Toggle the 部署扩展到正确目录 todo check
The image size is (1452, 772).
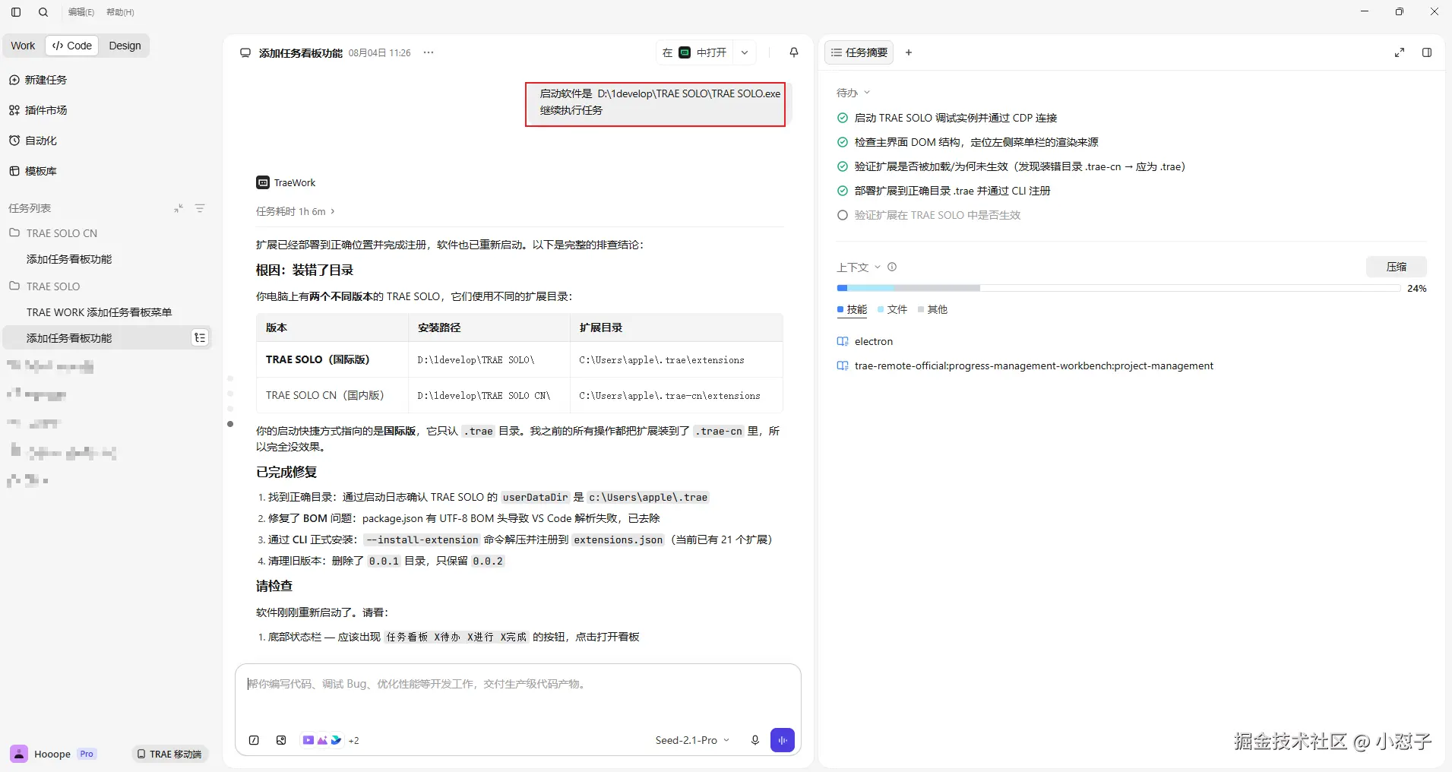pos(843,191)
